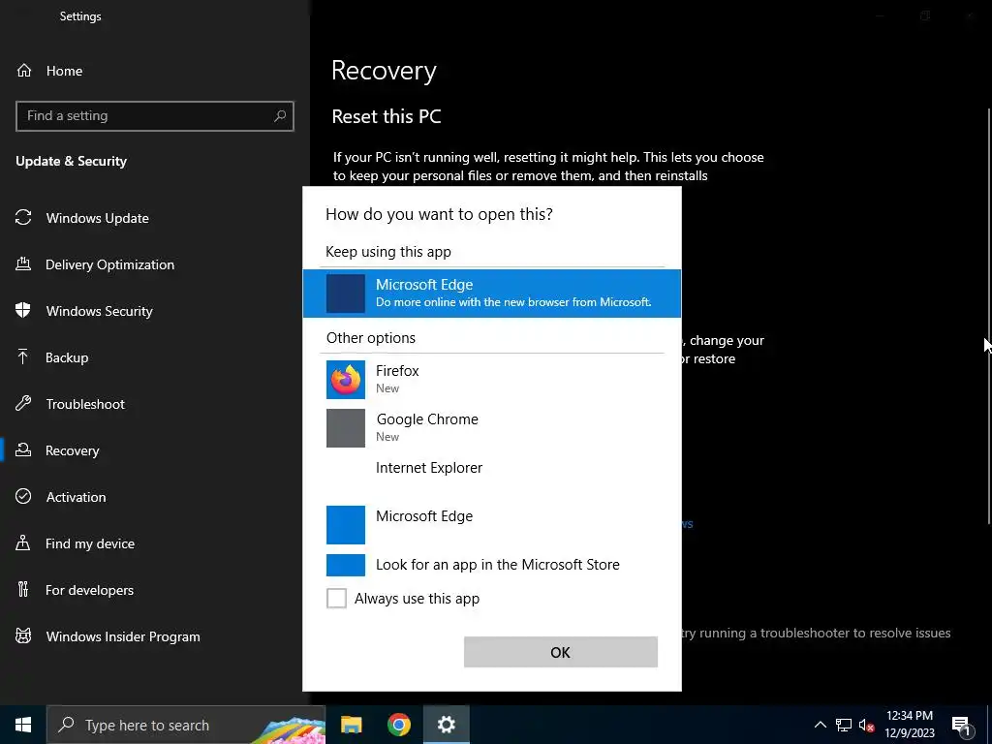Click the Delivery Optimization icon
Screen dimensions: 992x744
point(23,263)
